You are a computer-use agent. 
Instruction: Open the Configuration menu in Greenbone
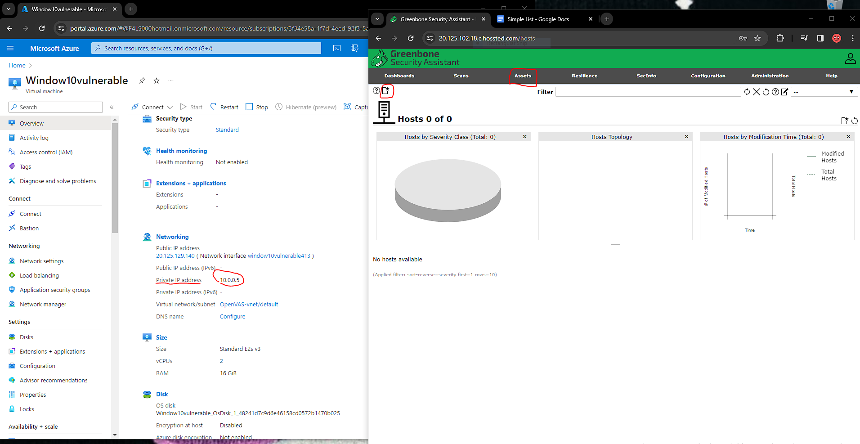[708, 76]
